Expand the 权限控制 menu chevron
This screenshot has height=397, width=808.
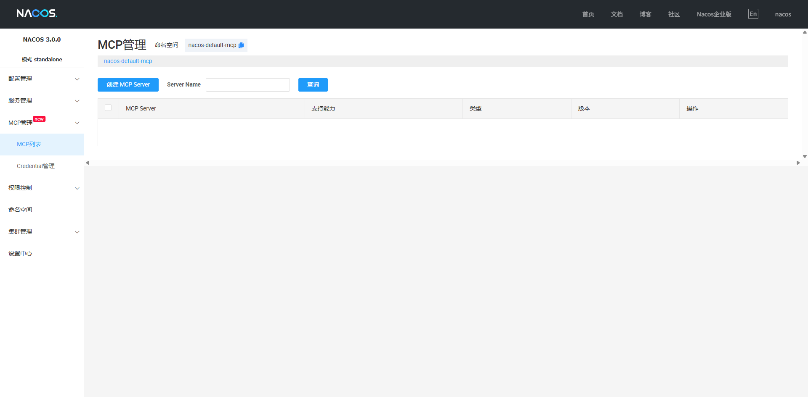(77, 188)
